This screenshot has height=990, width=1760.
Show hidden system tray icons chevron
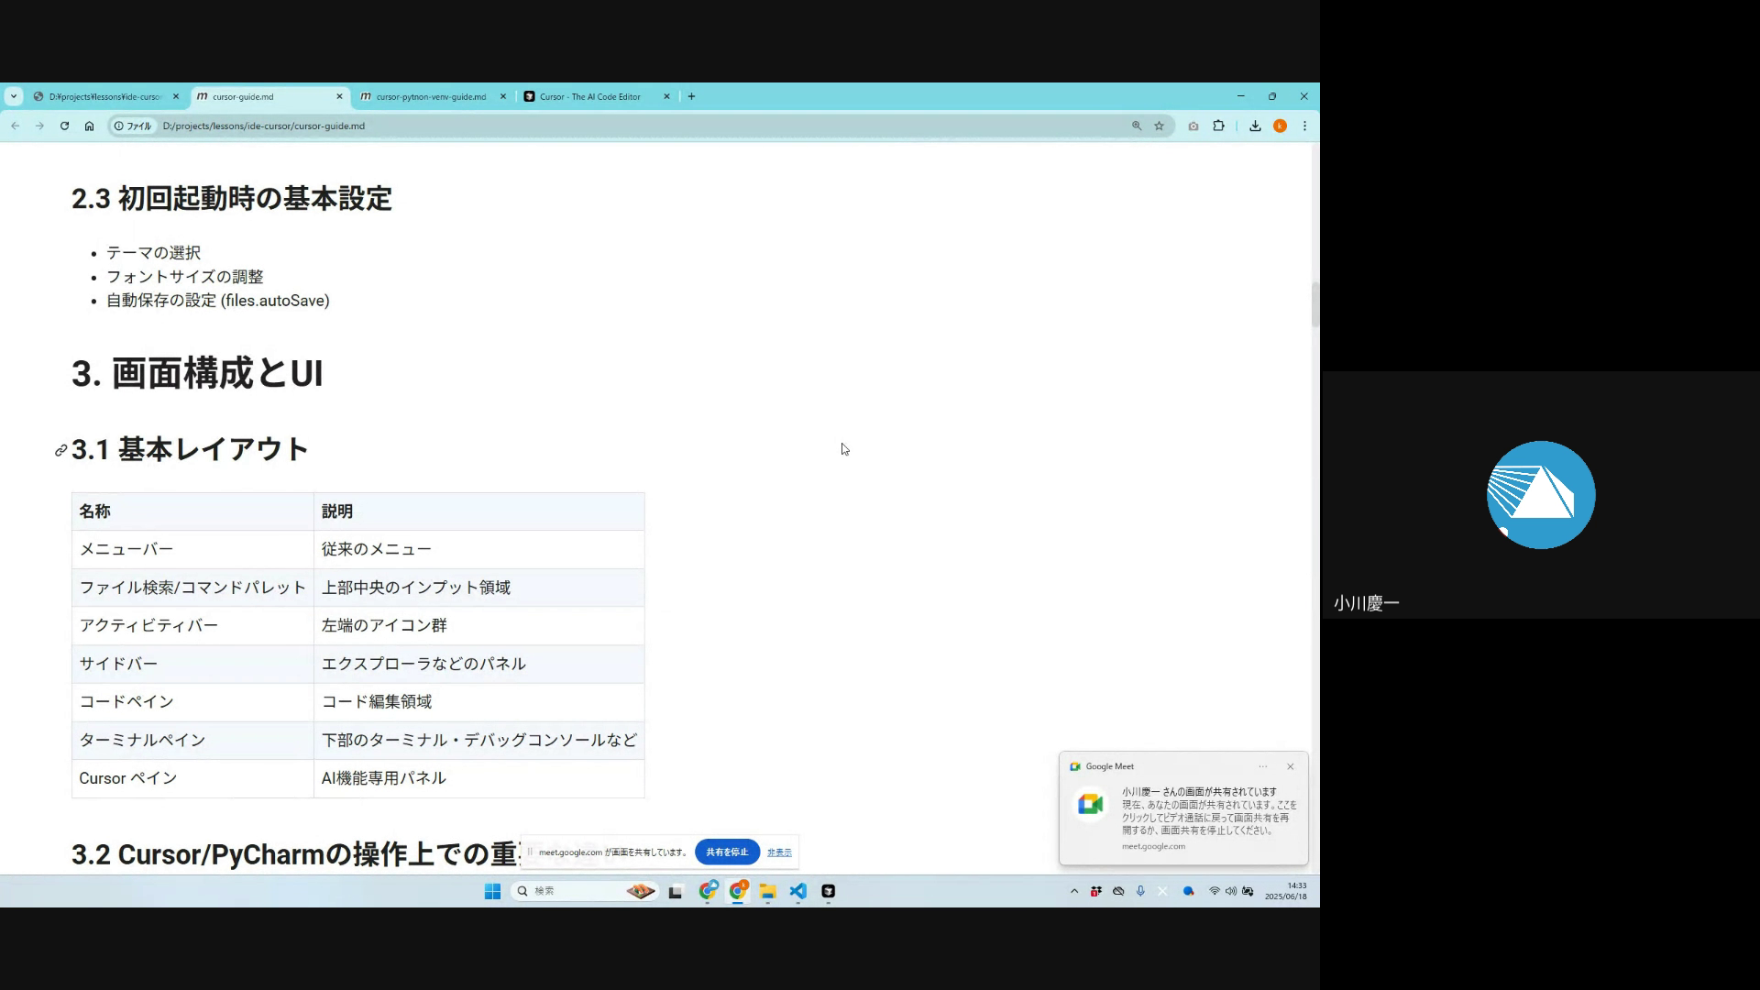click(1074, 891)
